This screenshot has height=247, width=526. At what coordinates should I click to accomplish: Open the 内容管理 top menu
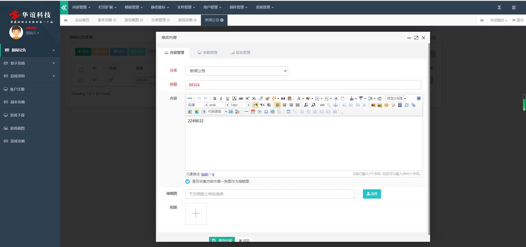point(81,7)
